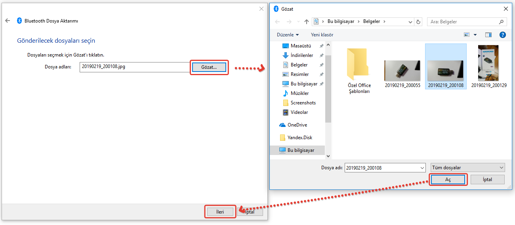Click the Gözat... button
This screenshot has width=515, height=225.
tap(209, 67)
